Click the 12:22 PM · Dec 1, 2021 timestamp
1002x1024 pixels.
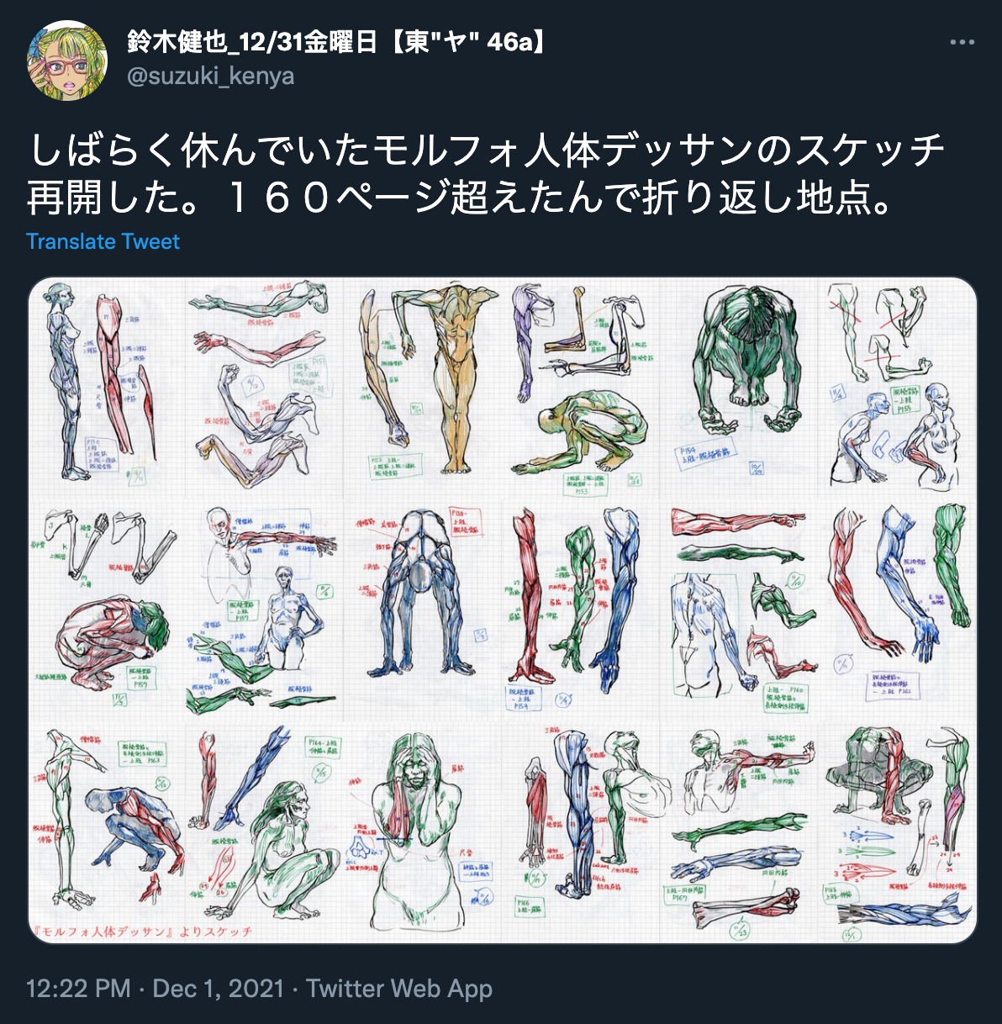point(155,989)
